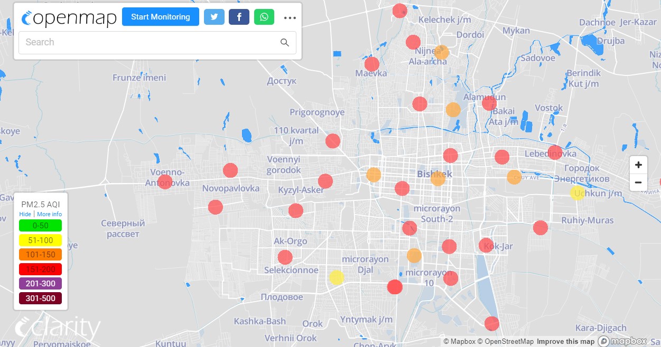Screen dimensions: 661x347
Task: Click the Twitter share icon
Action: (214, 17)
